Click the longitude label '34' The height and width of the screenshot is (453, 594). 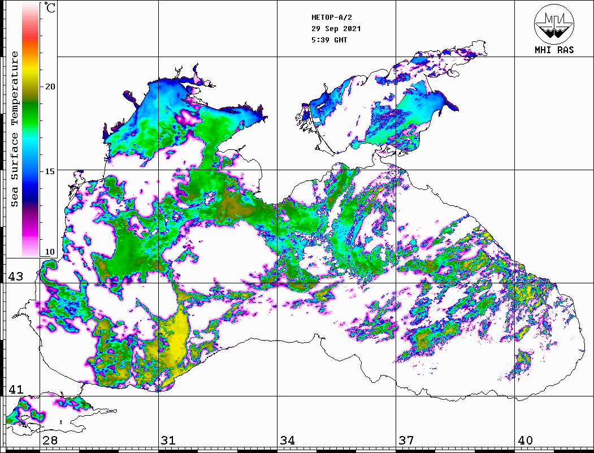[287, 441]
